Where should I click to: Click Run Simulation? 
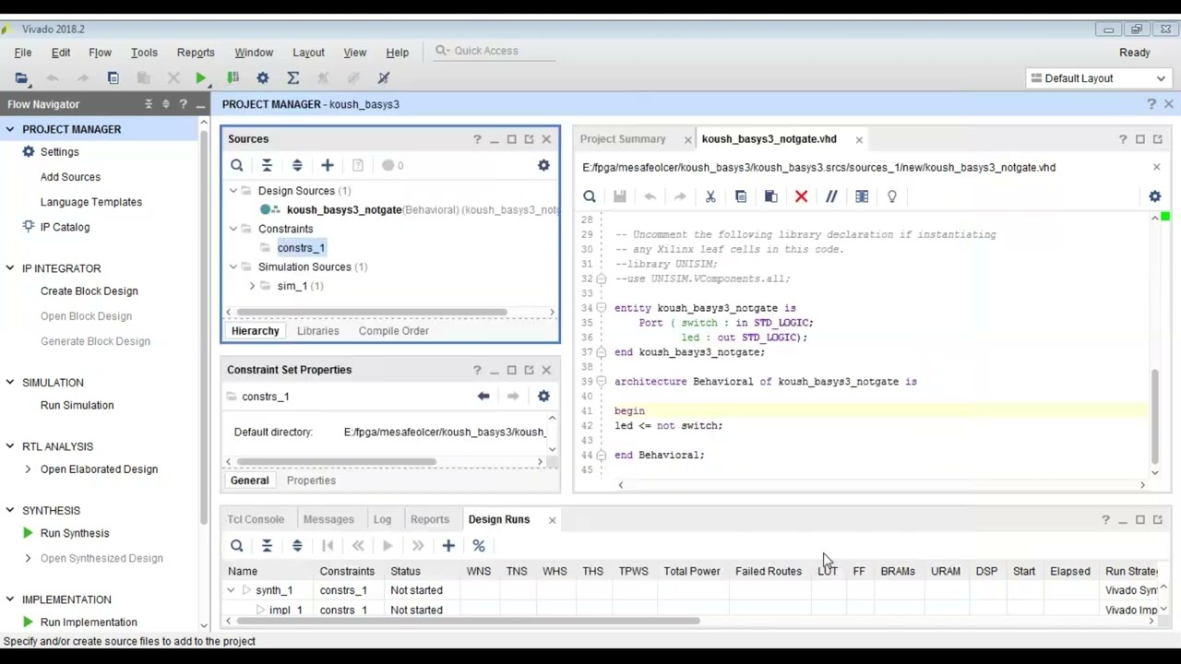pyautogui.click(x=77, y=406)
